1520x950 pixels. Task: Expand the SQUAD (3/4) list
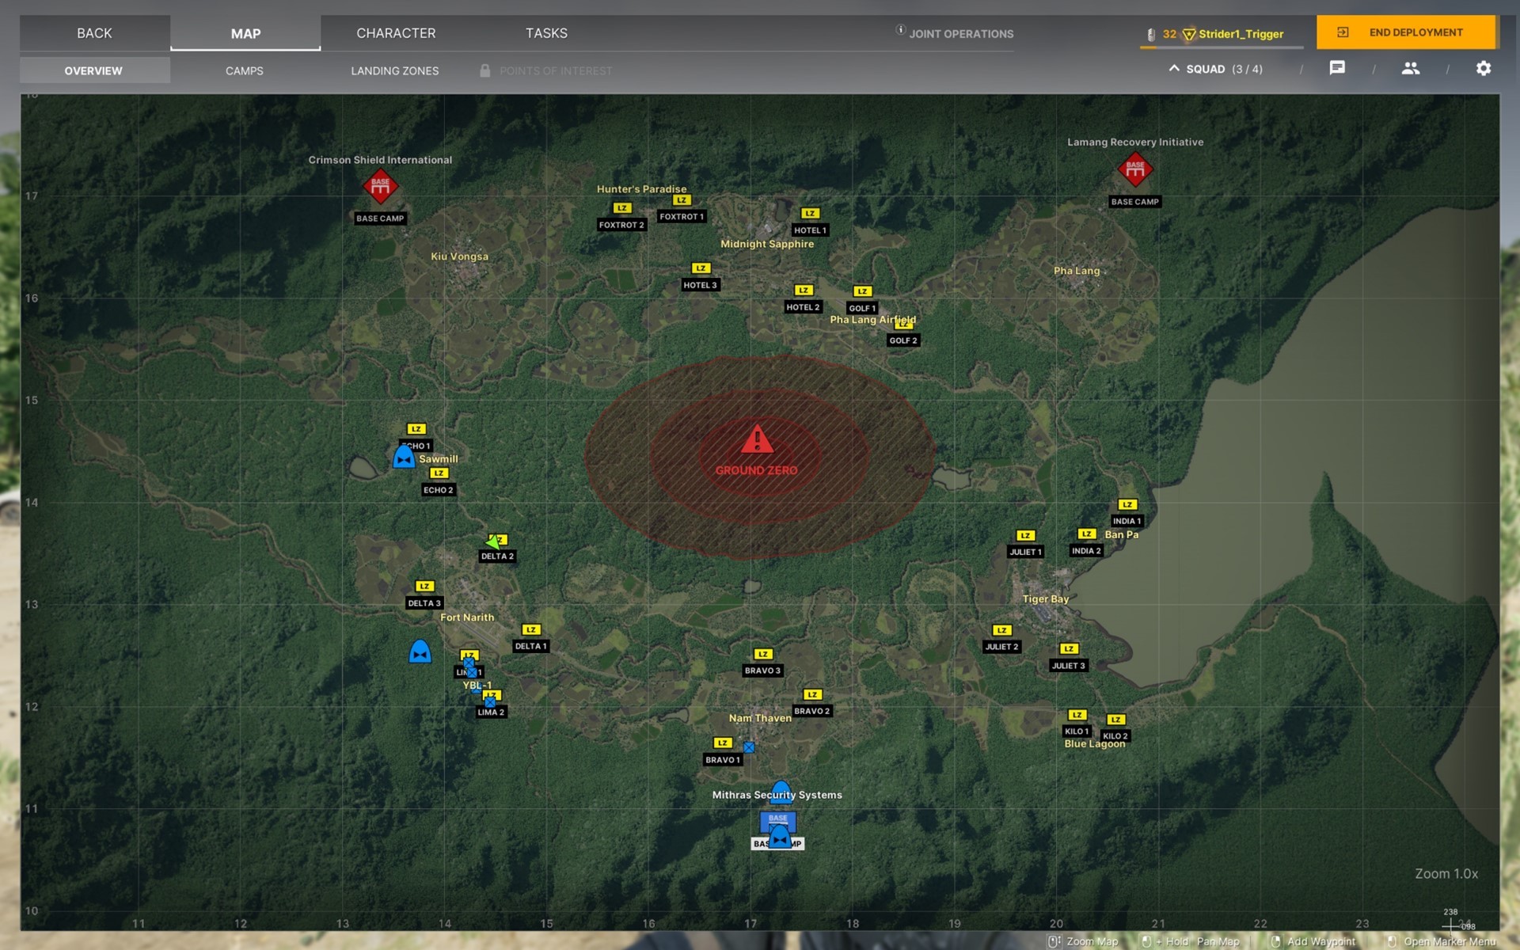(x=1216, y=69)
